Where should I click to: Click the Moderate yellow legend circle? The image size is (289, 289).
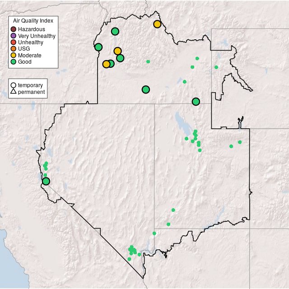coord(14,55)
